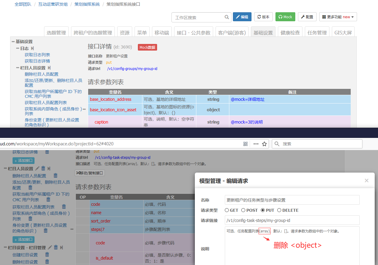Click the magnifier icon in 工作区搜索 box
The image size is (378, 265).
(227, 17)
